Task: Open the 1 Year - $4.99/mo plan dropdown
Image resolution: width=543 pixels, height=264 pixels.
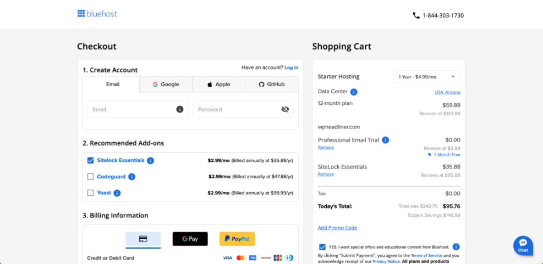Action: 427,77
